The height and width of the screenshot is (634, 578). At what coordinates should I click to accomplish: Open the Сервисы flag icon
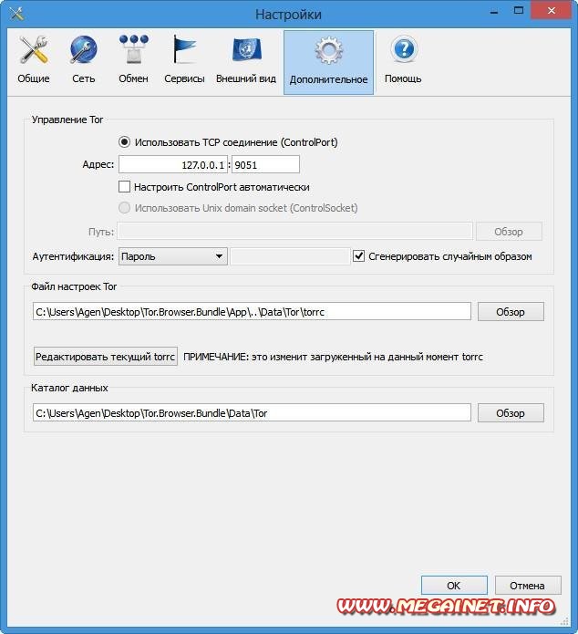(x=184, y=60)
